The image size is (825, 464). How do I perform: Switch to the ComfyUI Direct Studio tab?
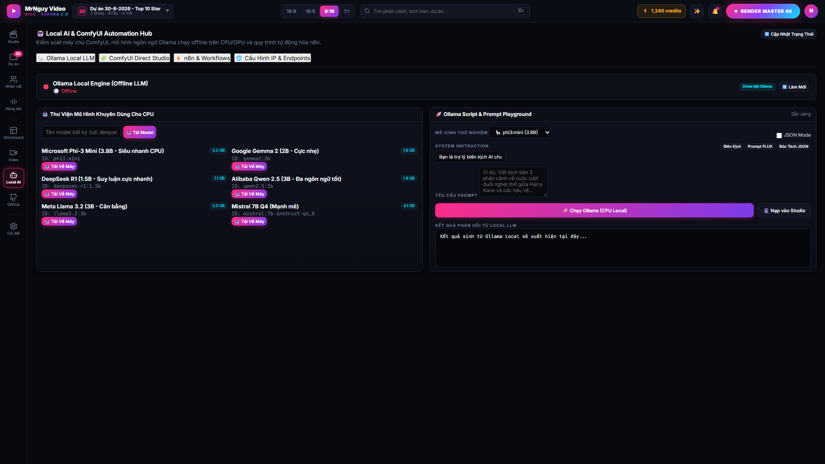[x=134, y=58]
